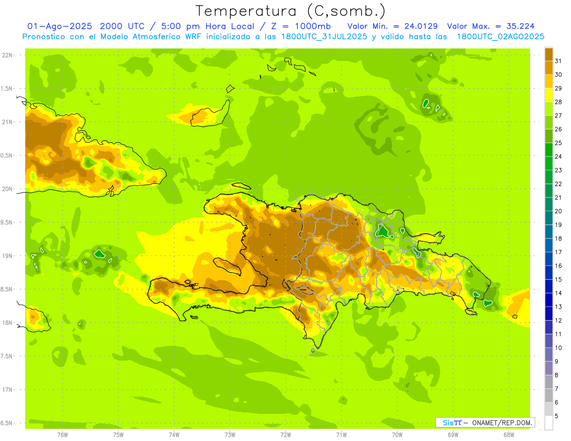Click the colorbar legend value 5
The width and height of the screenshot is (571, 441).
(557, 416)
